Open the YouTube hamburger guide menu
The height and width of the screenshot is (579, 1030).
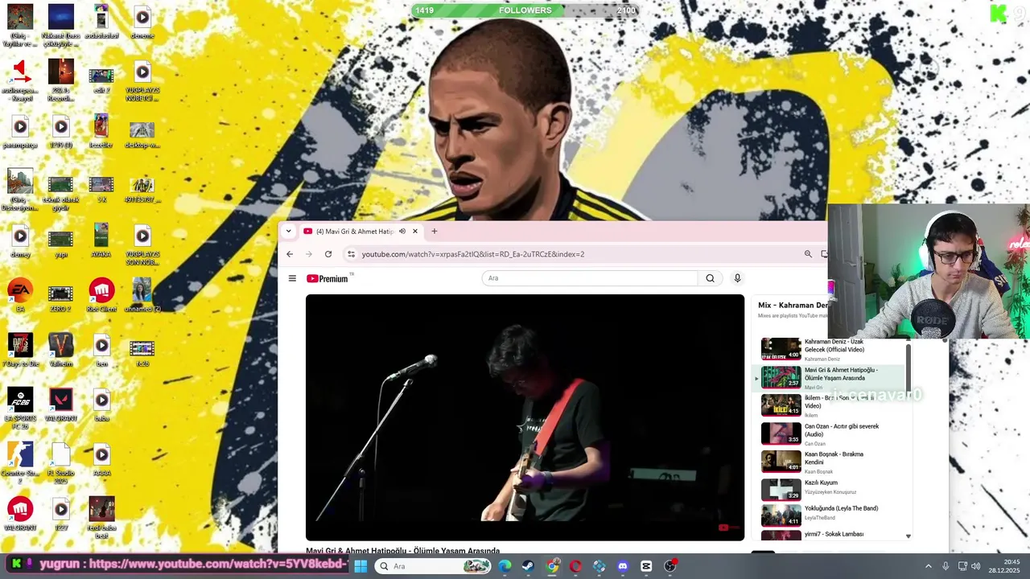292,278
